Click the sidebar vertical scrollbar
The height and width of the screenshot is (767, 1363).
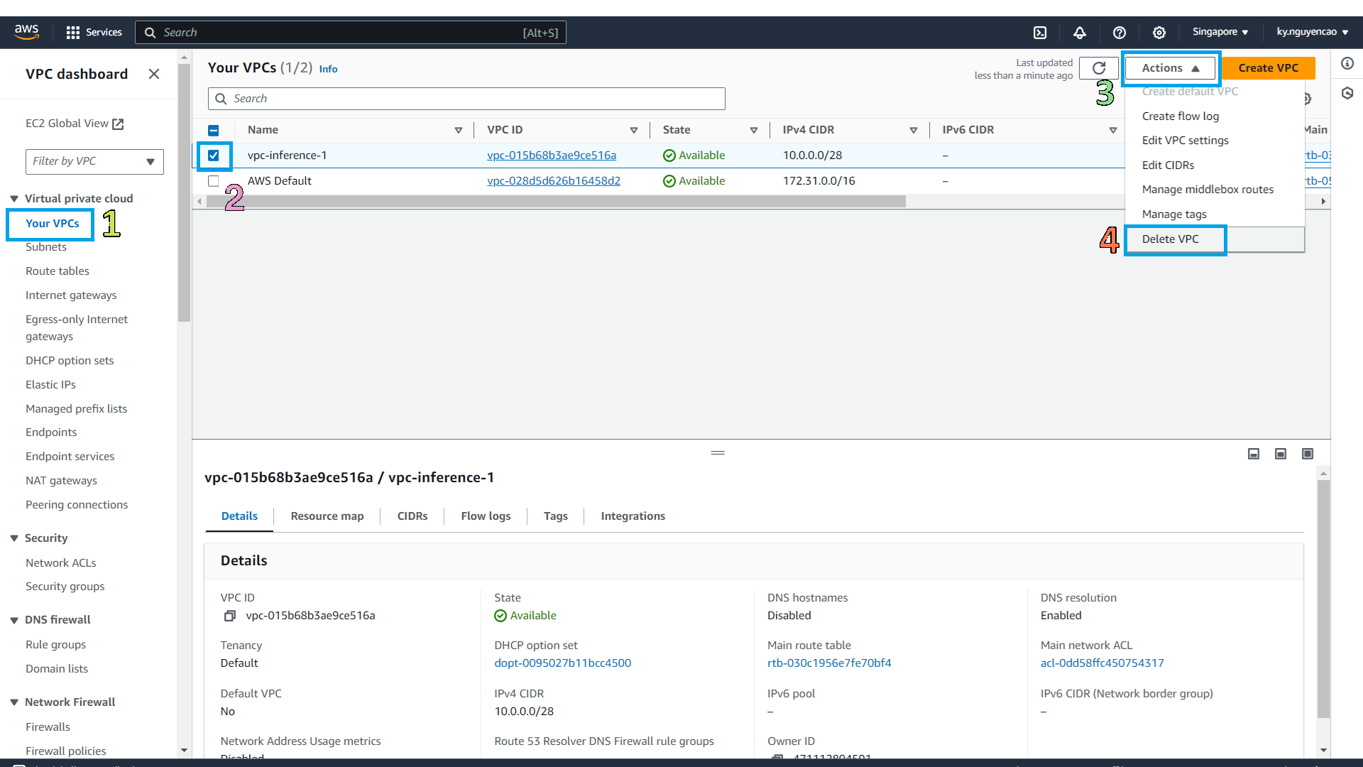185,193
